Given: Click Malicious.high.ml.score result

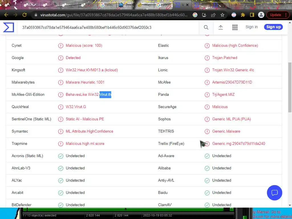Looking at the screenshot, I should (x=85, y=144).
